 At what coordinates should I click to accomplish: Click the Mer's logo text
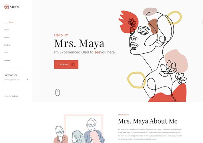[x=14, y=7]
